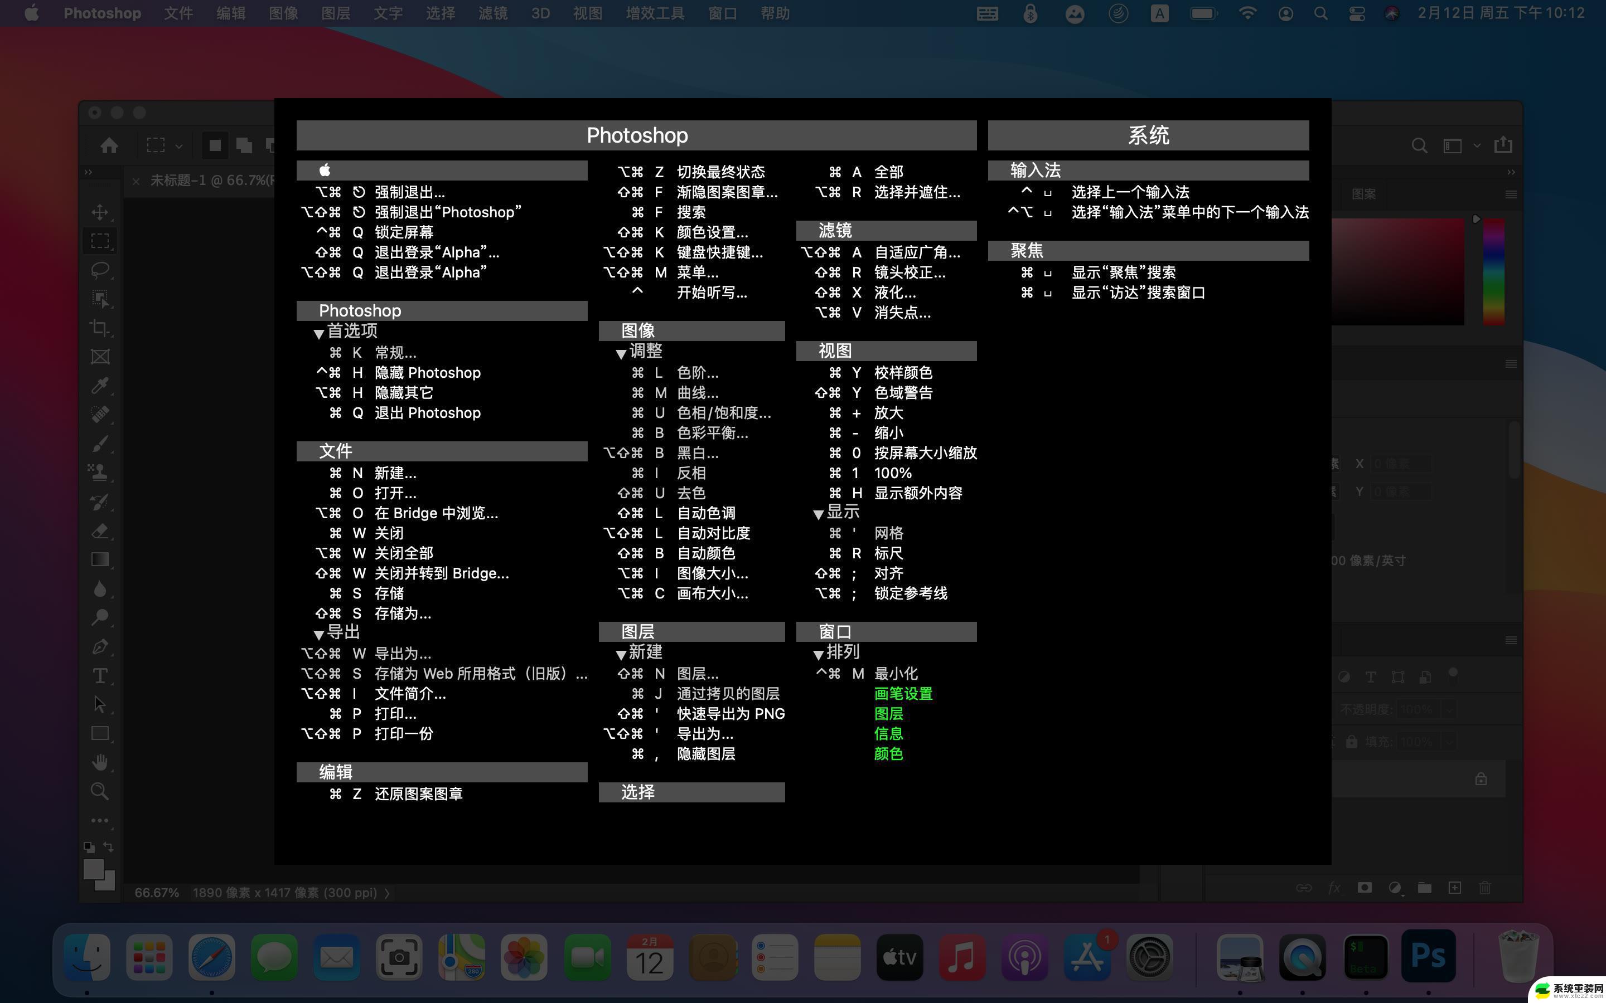1606x1003 pixels.
Task: Select Add to Selection mode button
Action: (x=244, y=145)
